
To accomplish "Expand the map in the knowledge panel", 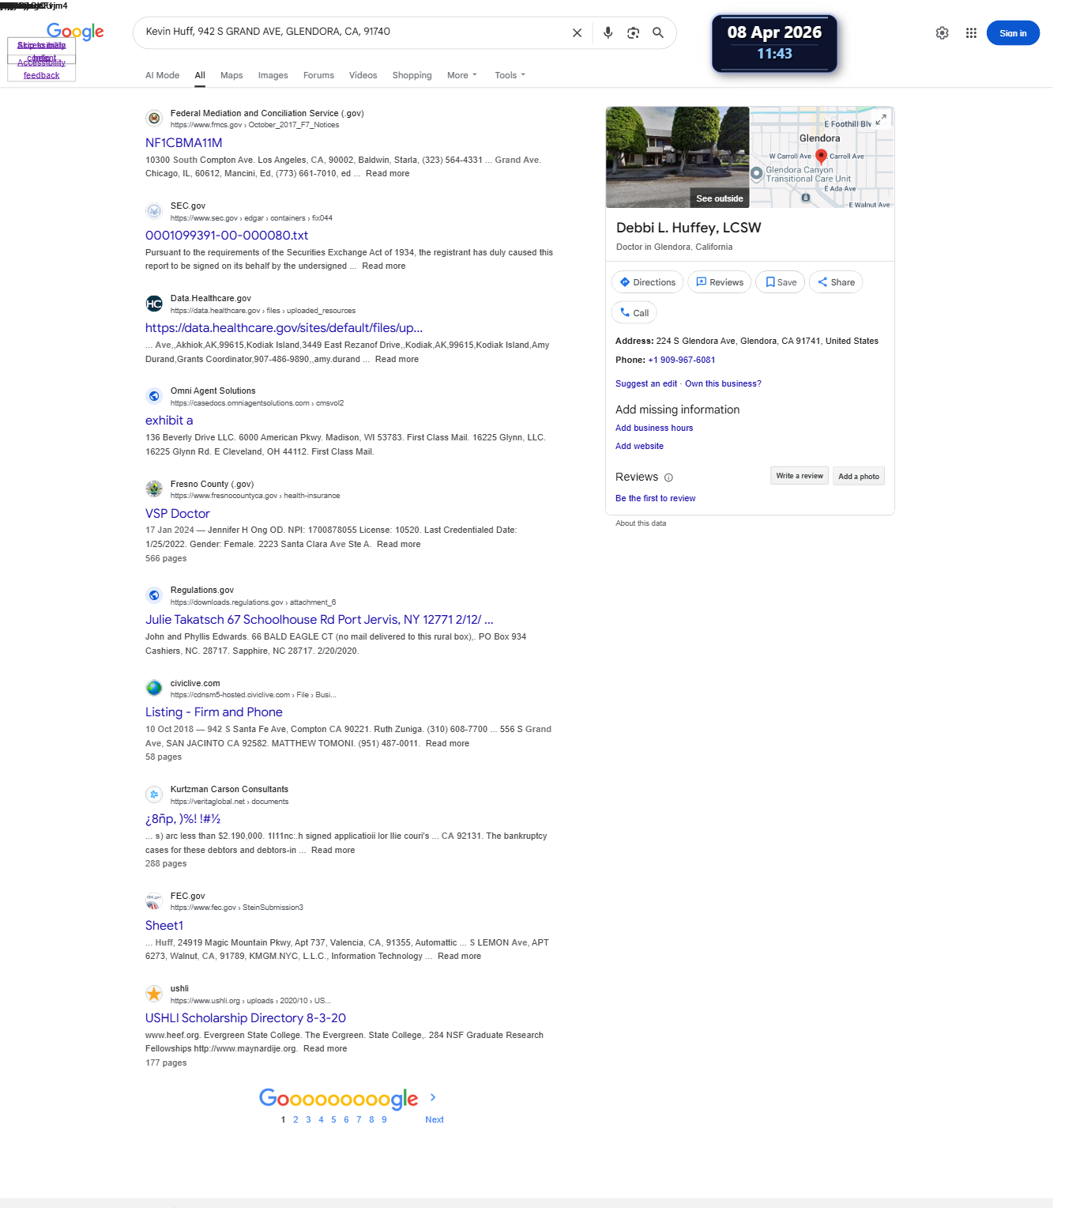I will pos(881,119).
